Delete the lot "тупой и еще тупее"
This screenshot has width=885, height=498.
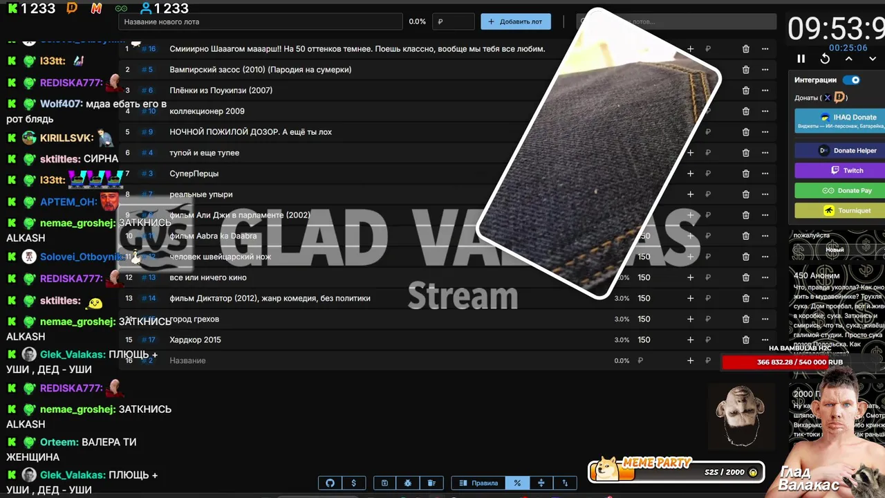pos(745,153)
